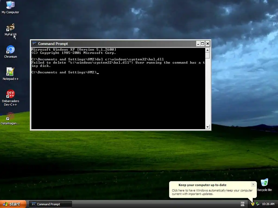Click the EN language indicator in tray
The height and width of the screenshot is (208, 278).
[242, 204]
